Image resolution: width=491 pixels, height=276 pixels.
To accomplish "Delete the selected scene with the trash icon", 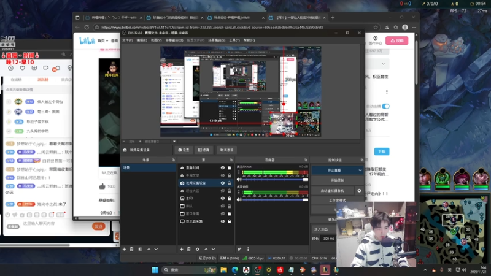I will [x=131, y=250].
